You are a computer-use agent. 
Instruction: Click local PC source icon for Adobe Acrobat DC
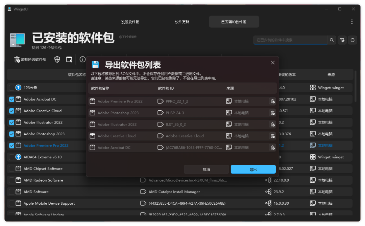pos(313,99)
